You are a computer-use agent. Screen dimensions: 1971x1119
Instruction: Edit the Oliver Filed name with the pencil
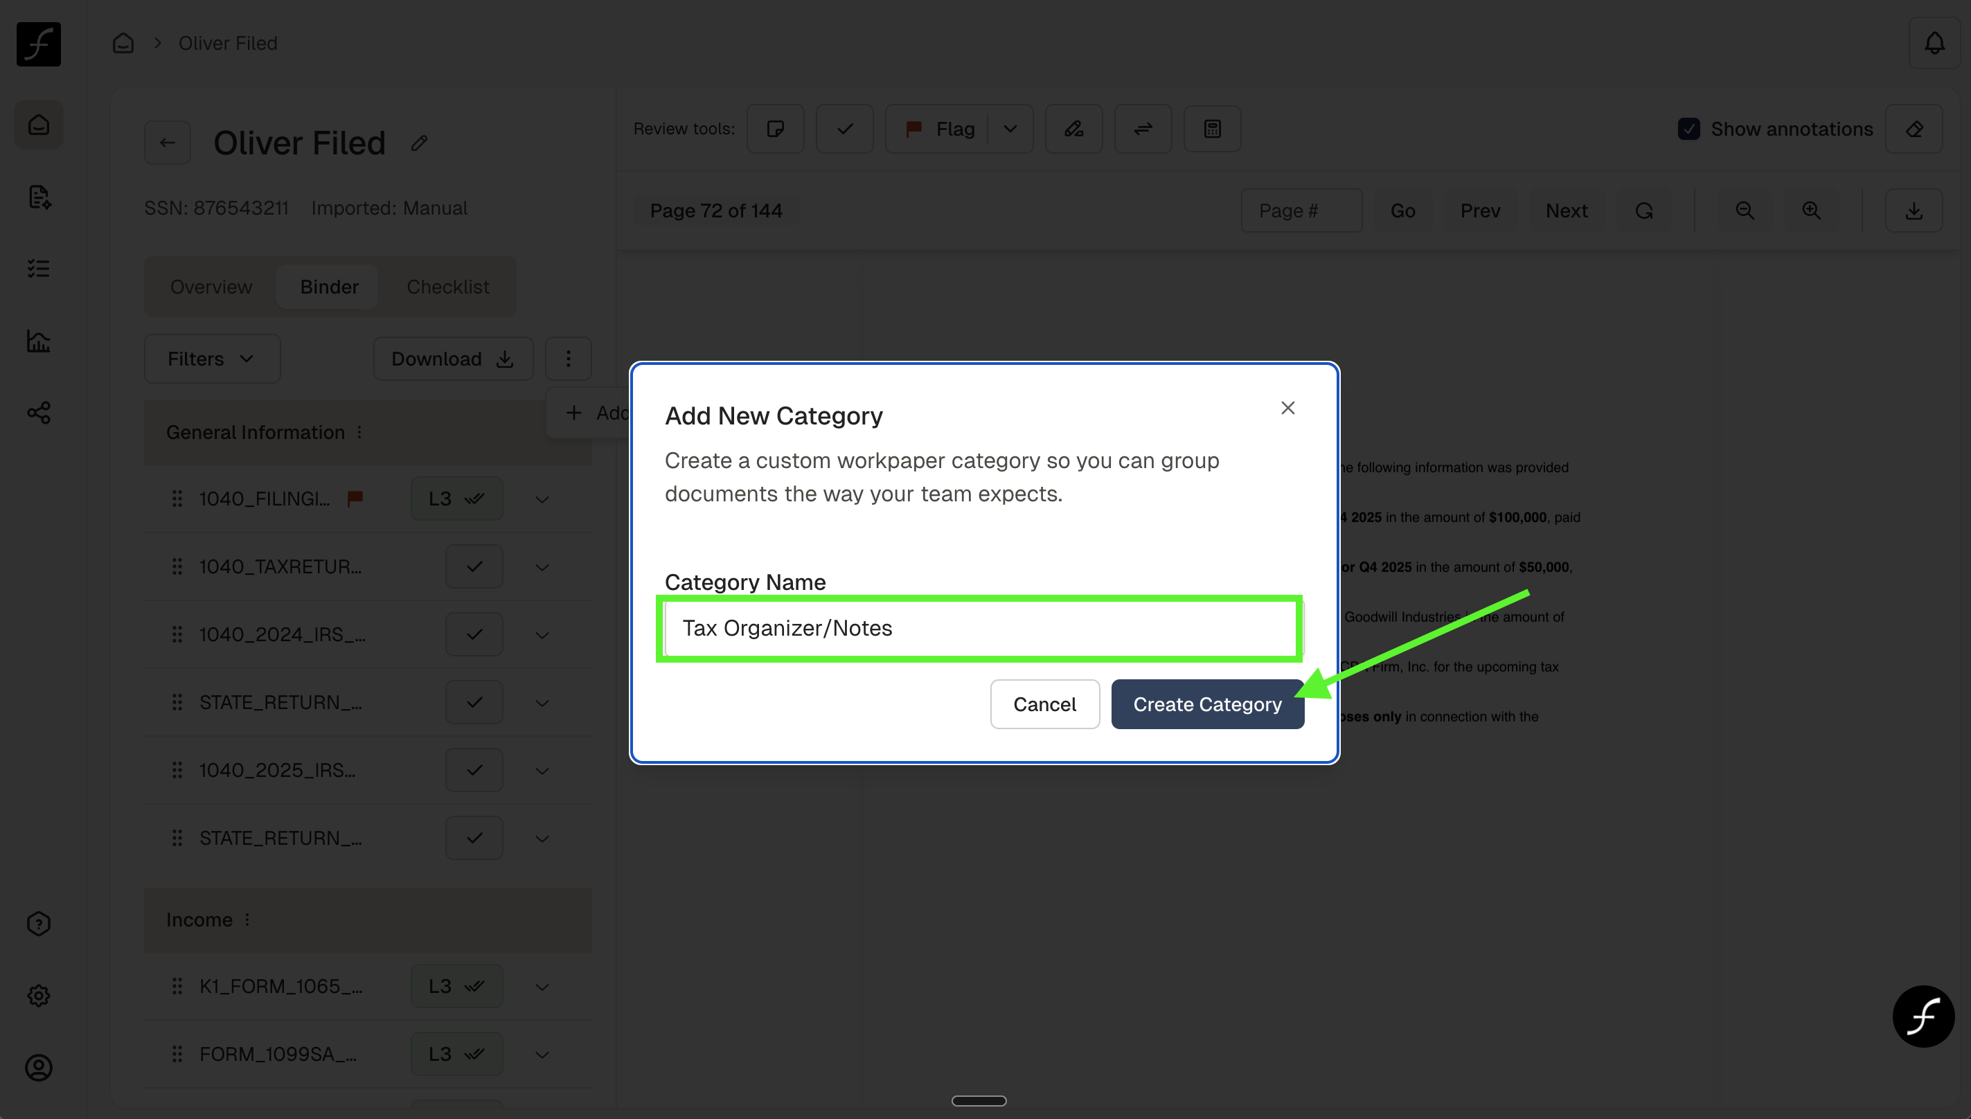[419, 143]
